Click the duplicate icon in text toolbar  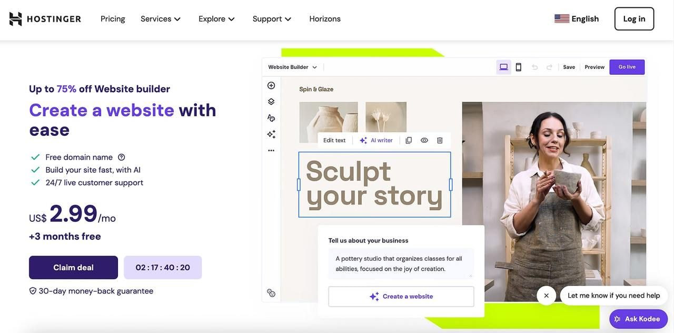point(409,140)
